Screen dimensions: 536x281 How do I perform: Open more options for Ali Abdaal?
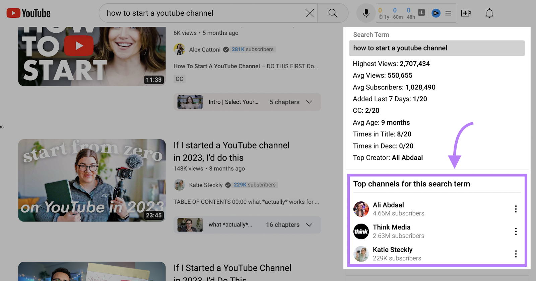click(x=516, y=209)
